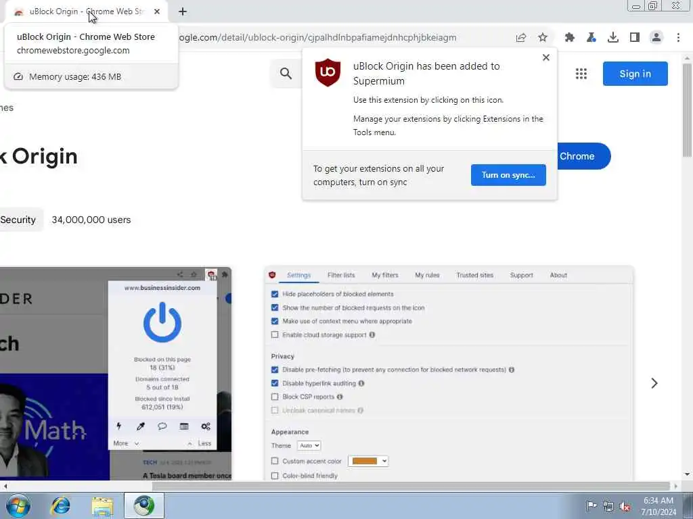This screenshot has width=693, height=519.
Task: Click the info icon next to cloud storage support
Action: pyautogui.click(x=372, y=335)
